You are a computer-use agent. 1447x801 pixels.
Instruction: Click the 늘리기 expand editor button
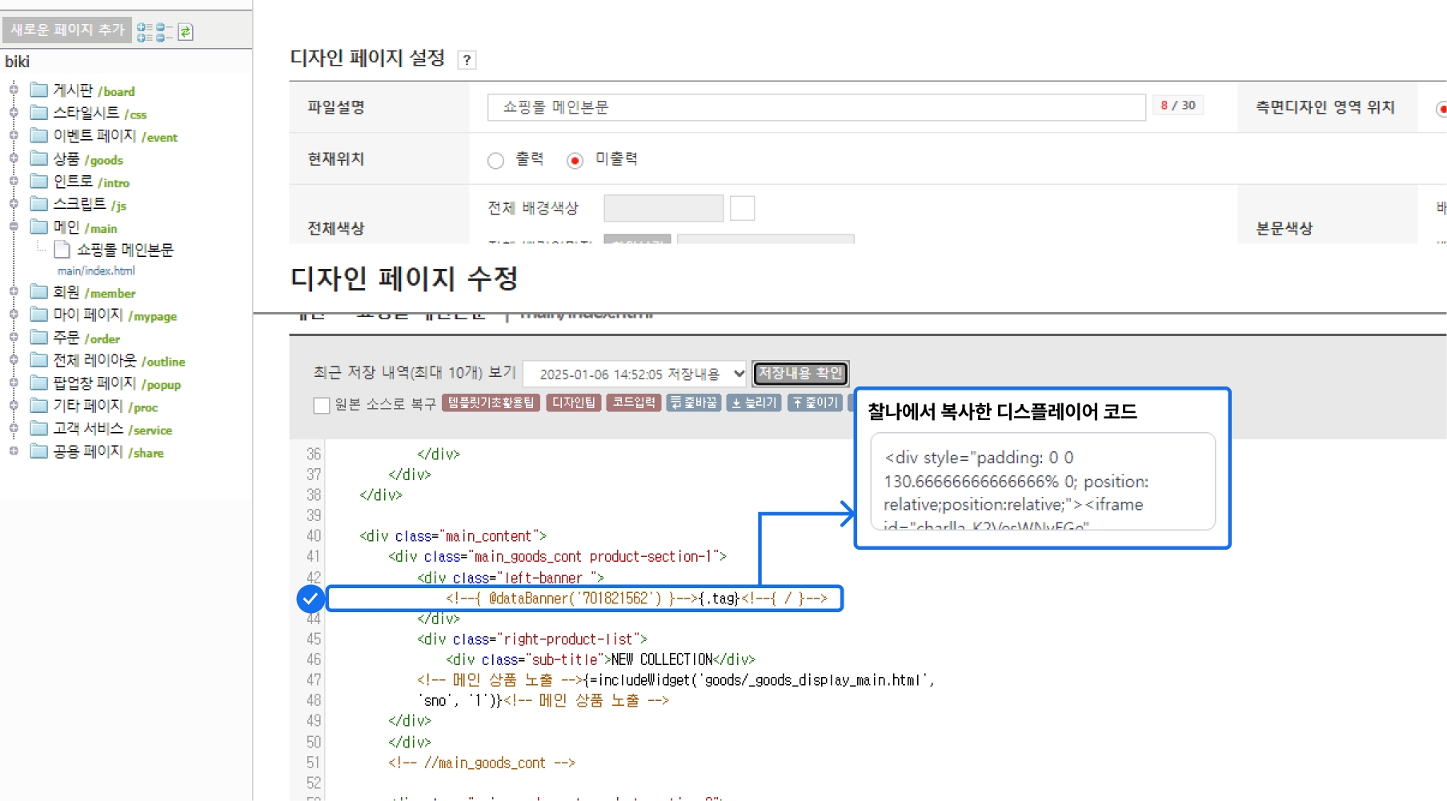coord(754,403)
